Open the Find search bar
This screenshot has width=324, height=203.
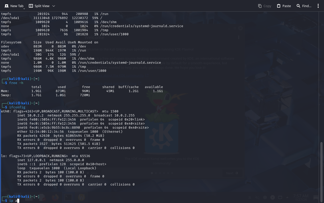304,6
